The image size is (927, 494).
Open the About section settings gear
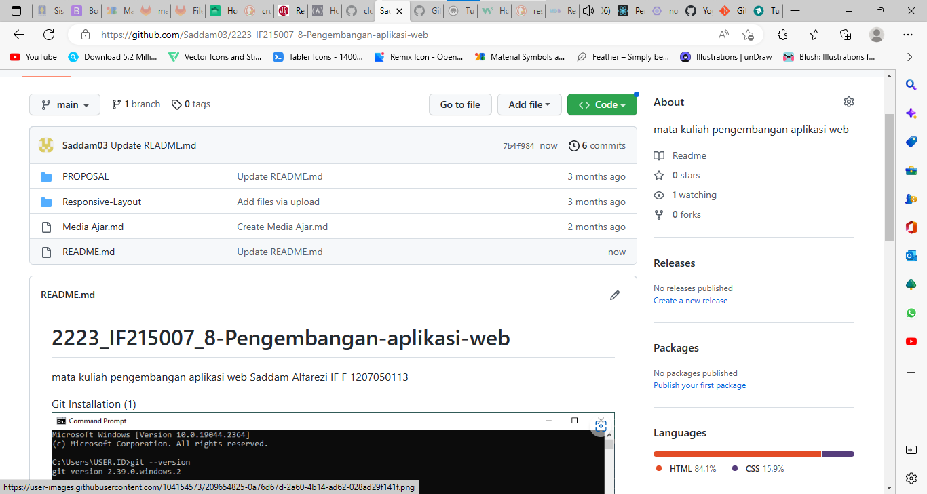coord(848,101)
